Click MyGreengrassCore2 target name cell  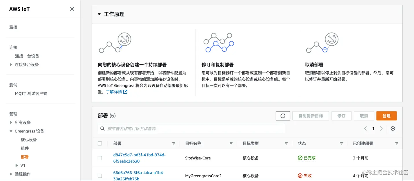tap(203, 176)
